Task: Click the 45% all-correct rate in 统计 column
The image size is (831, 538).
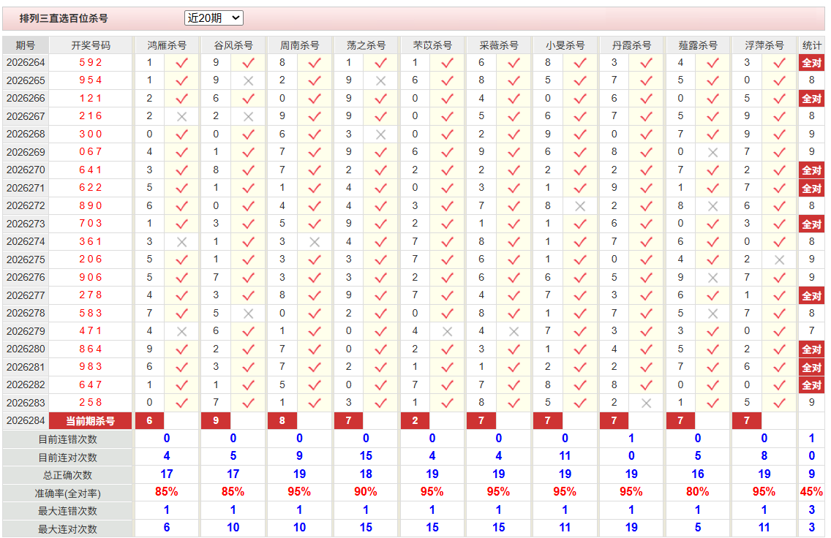Action: click(811, 492)
